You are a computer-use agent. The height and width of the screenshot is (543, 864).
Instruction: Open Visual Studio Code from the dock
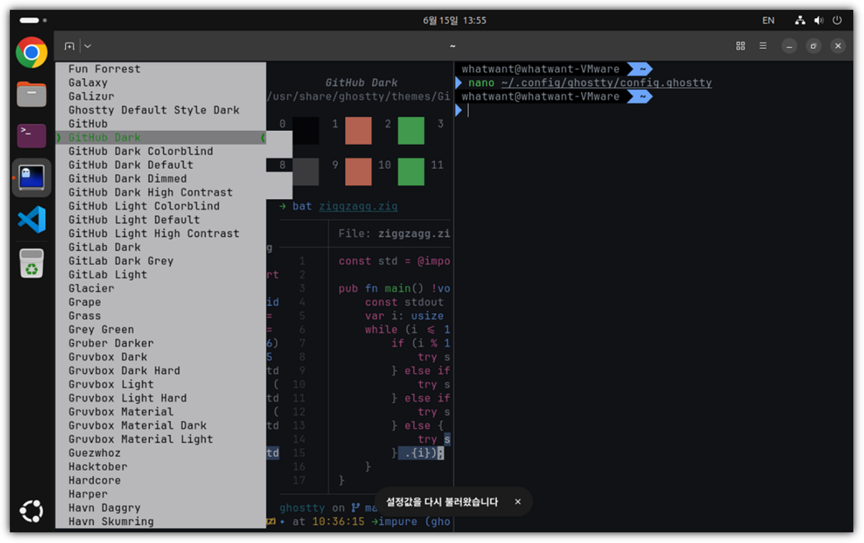pos(32,219)
